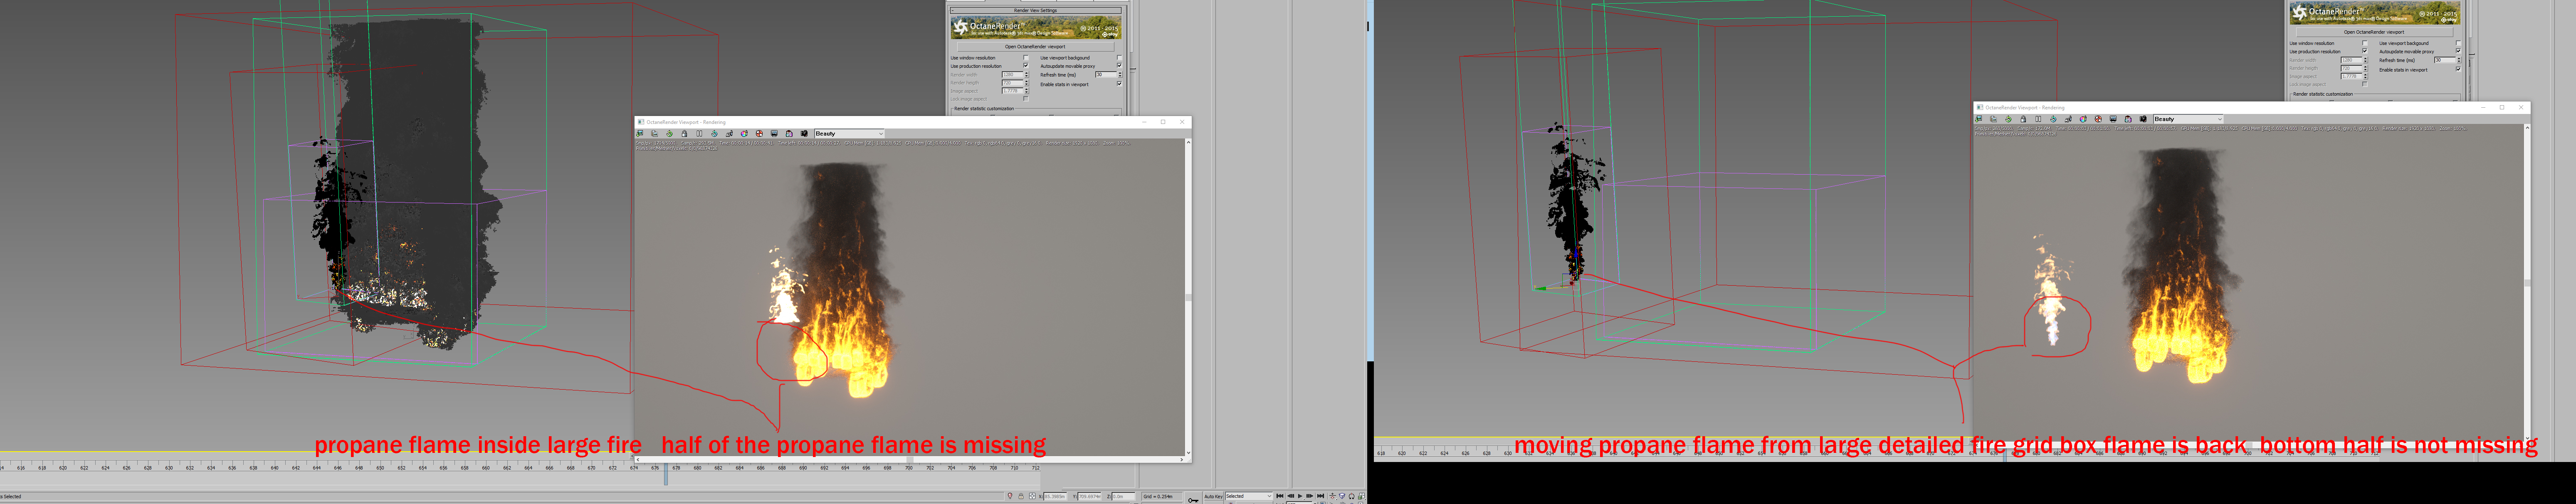2576x504 pixels.
Task: Click the lifebuoy focus picker icon
Action: point(759,134)
